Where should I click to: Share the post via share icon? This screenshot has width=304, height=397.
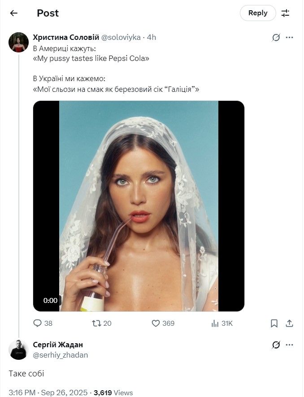(290, 323)
